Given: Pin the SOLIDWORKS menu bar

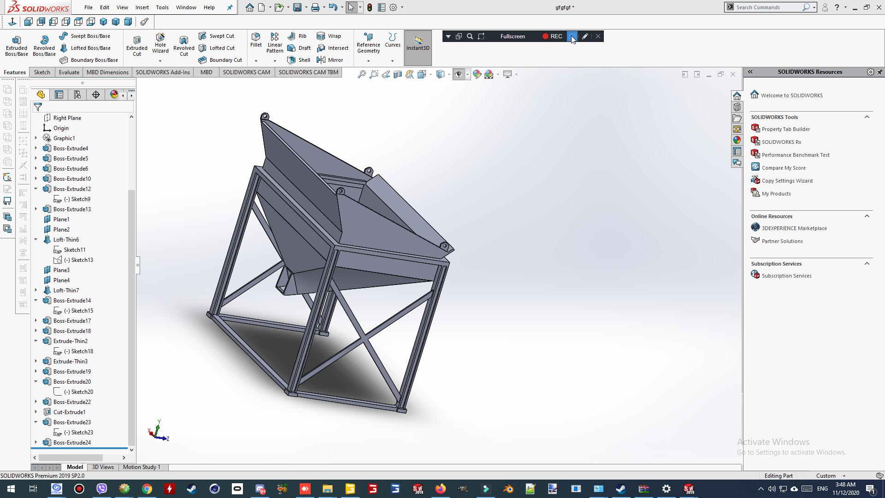Looking at the screenshot, I should pos(230,7).
